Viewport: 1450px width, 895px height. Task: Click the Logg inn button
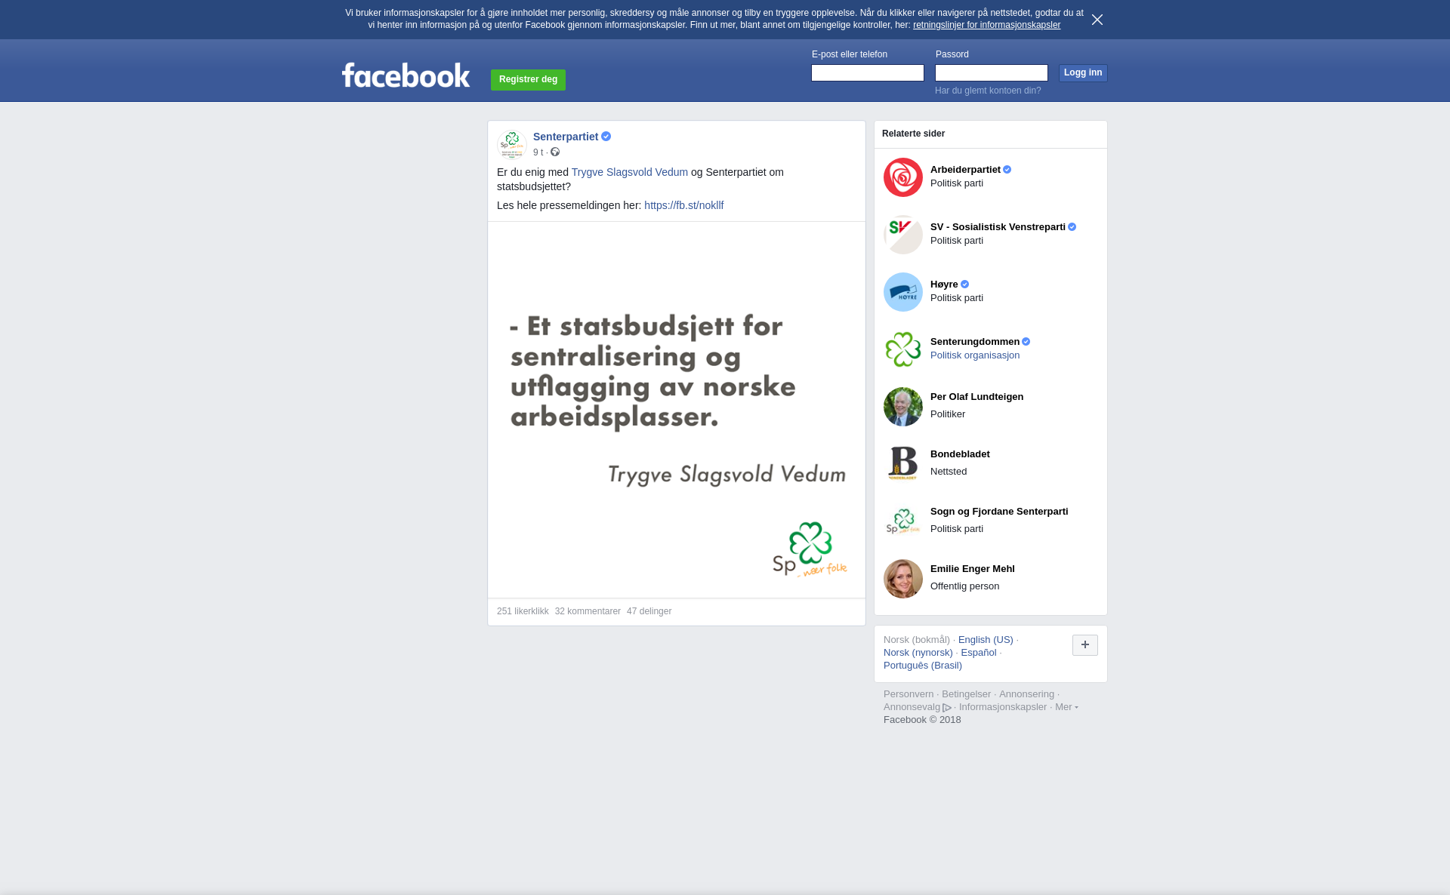coord(1083,73)
